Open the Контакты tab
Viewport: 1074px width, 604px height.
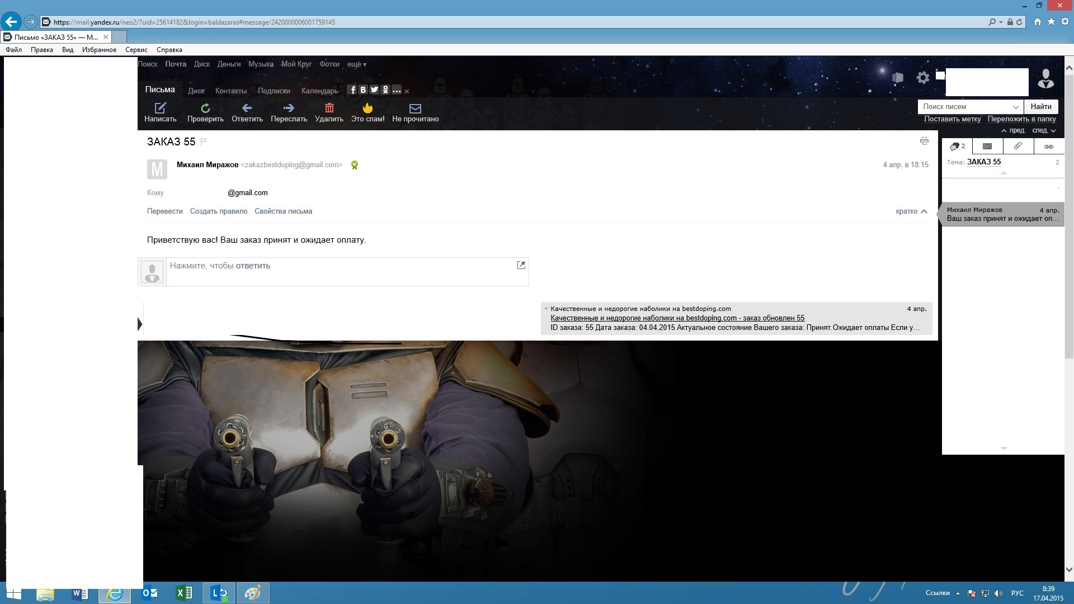click(x=230, y=91)
